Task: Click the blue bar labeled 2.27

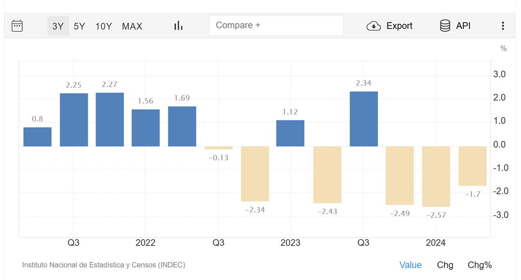Action: click(x=110, y=120)
